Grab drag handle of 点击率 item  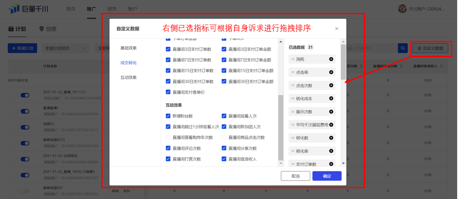[293, 72]
